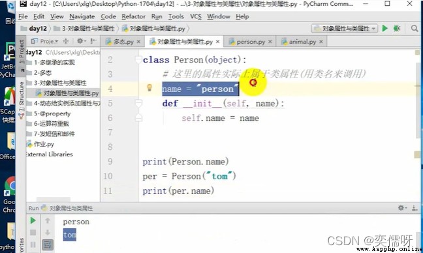Image resolution: width=423 pixels, height=253 pixels.
Task: Click self.name = name code line
Action: (220, 118)
